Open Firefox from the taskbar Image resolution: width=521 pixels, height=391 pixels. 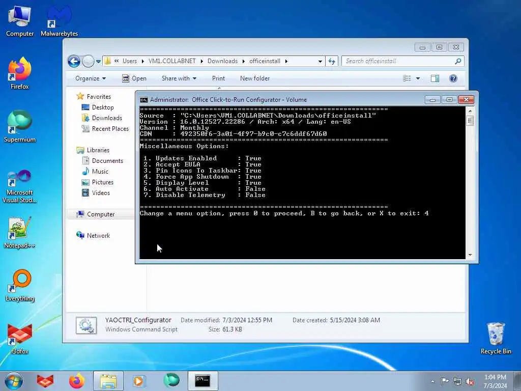click(77, 381)
